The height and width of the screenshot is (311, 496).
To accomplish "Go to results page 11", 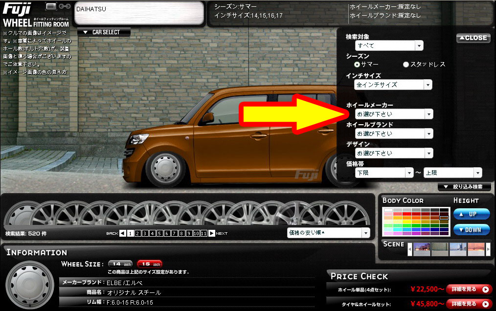I will click(203, 233).
